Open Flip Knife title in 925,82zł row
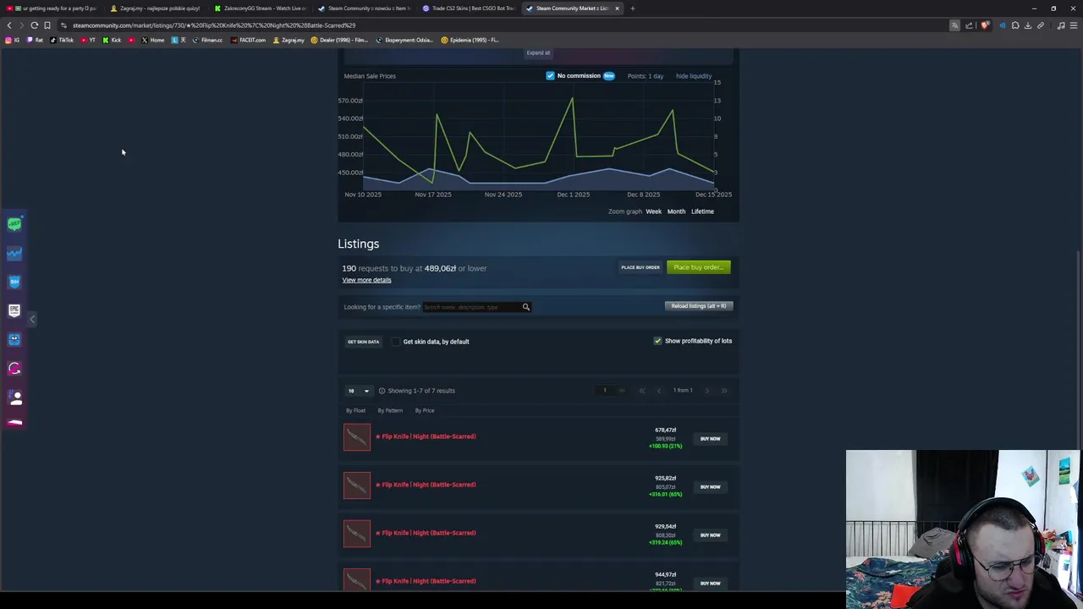Screen dimensions: 1083x609 [x=426, y=485]
